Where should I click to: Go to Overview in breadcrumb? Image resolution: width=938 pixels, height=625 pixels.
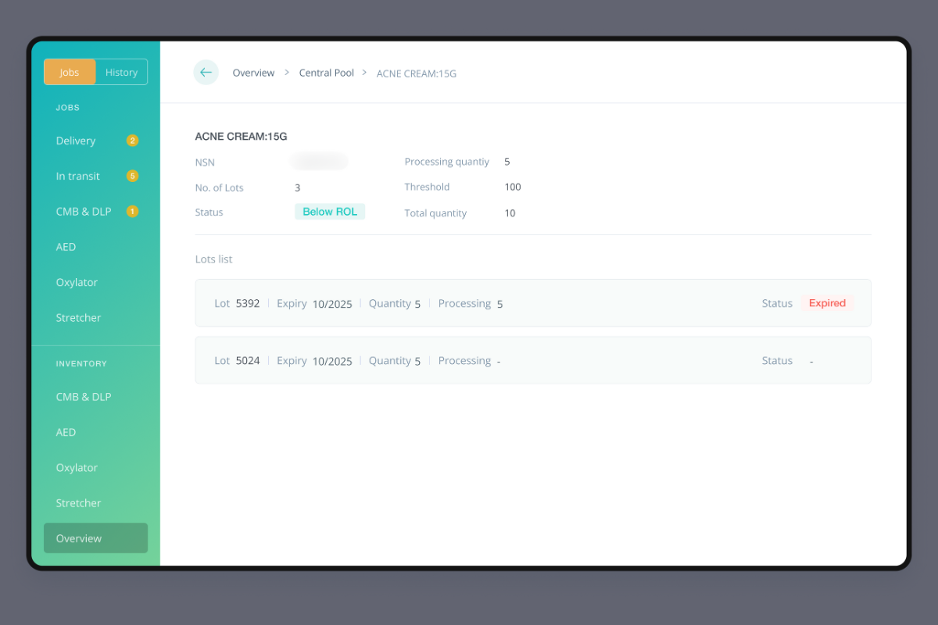253,73
